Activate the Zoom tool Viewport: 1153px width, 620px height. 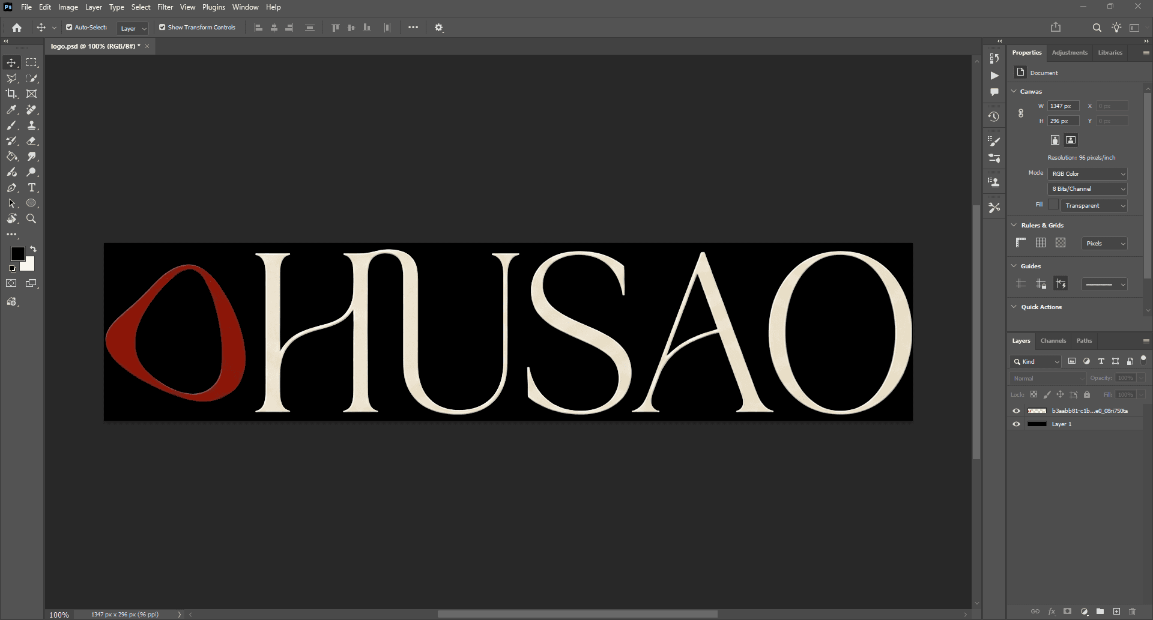(32, 219)
